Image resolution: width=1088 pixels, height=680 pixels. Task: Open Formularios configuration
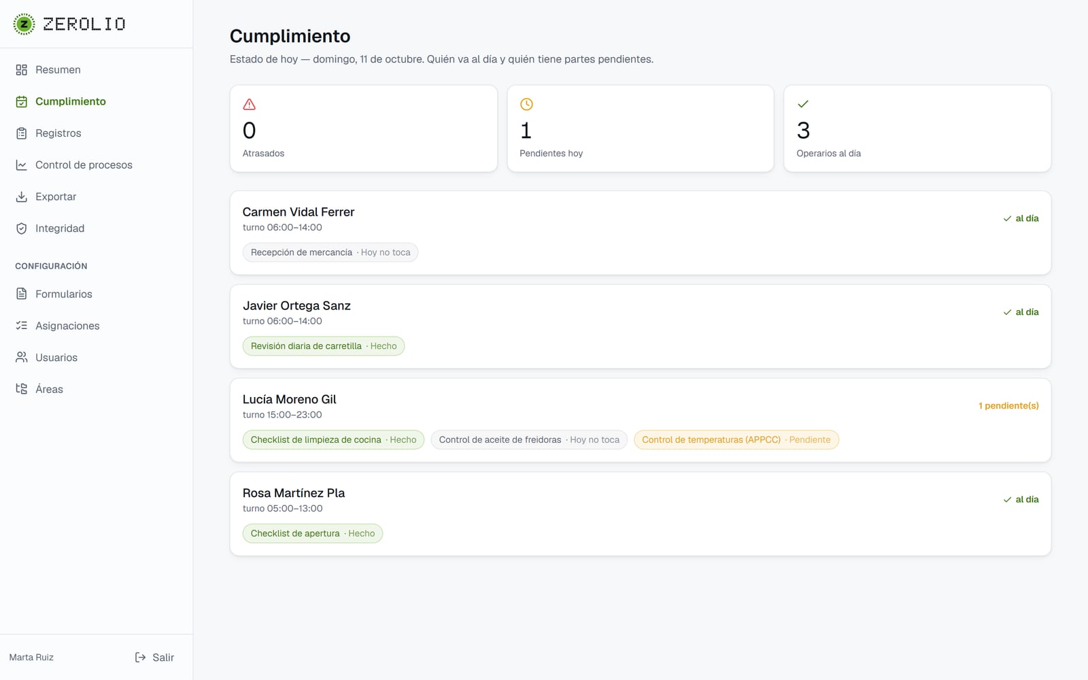(97, 294)
